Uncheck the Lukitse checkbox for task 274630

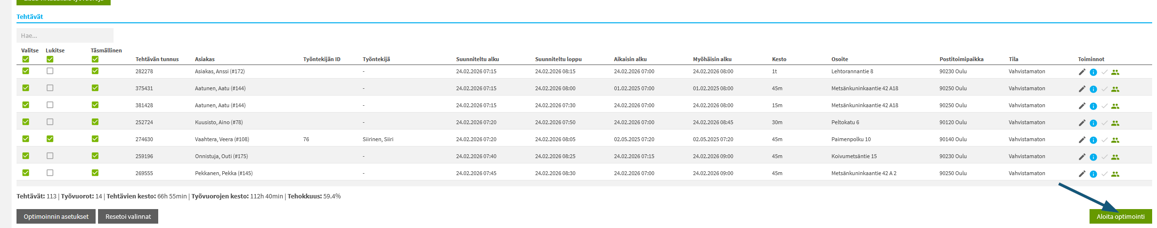(x=50, y=139)
